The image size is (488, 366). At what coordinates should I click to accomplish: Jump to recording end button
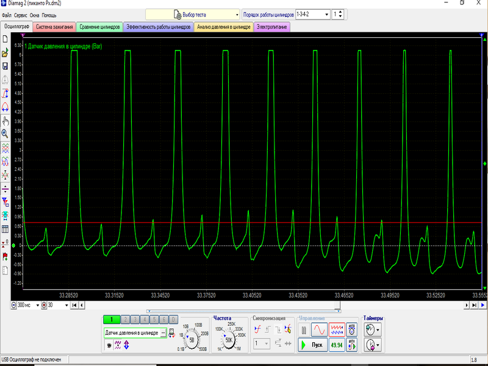[x=474, y=306]
